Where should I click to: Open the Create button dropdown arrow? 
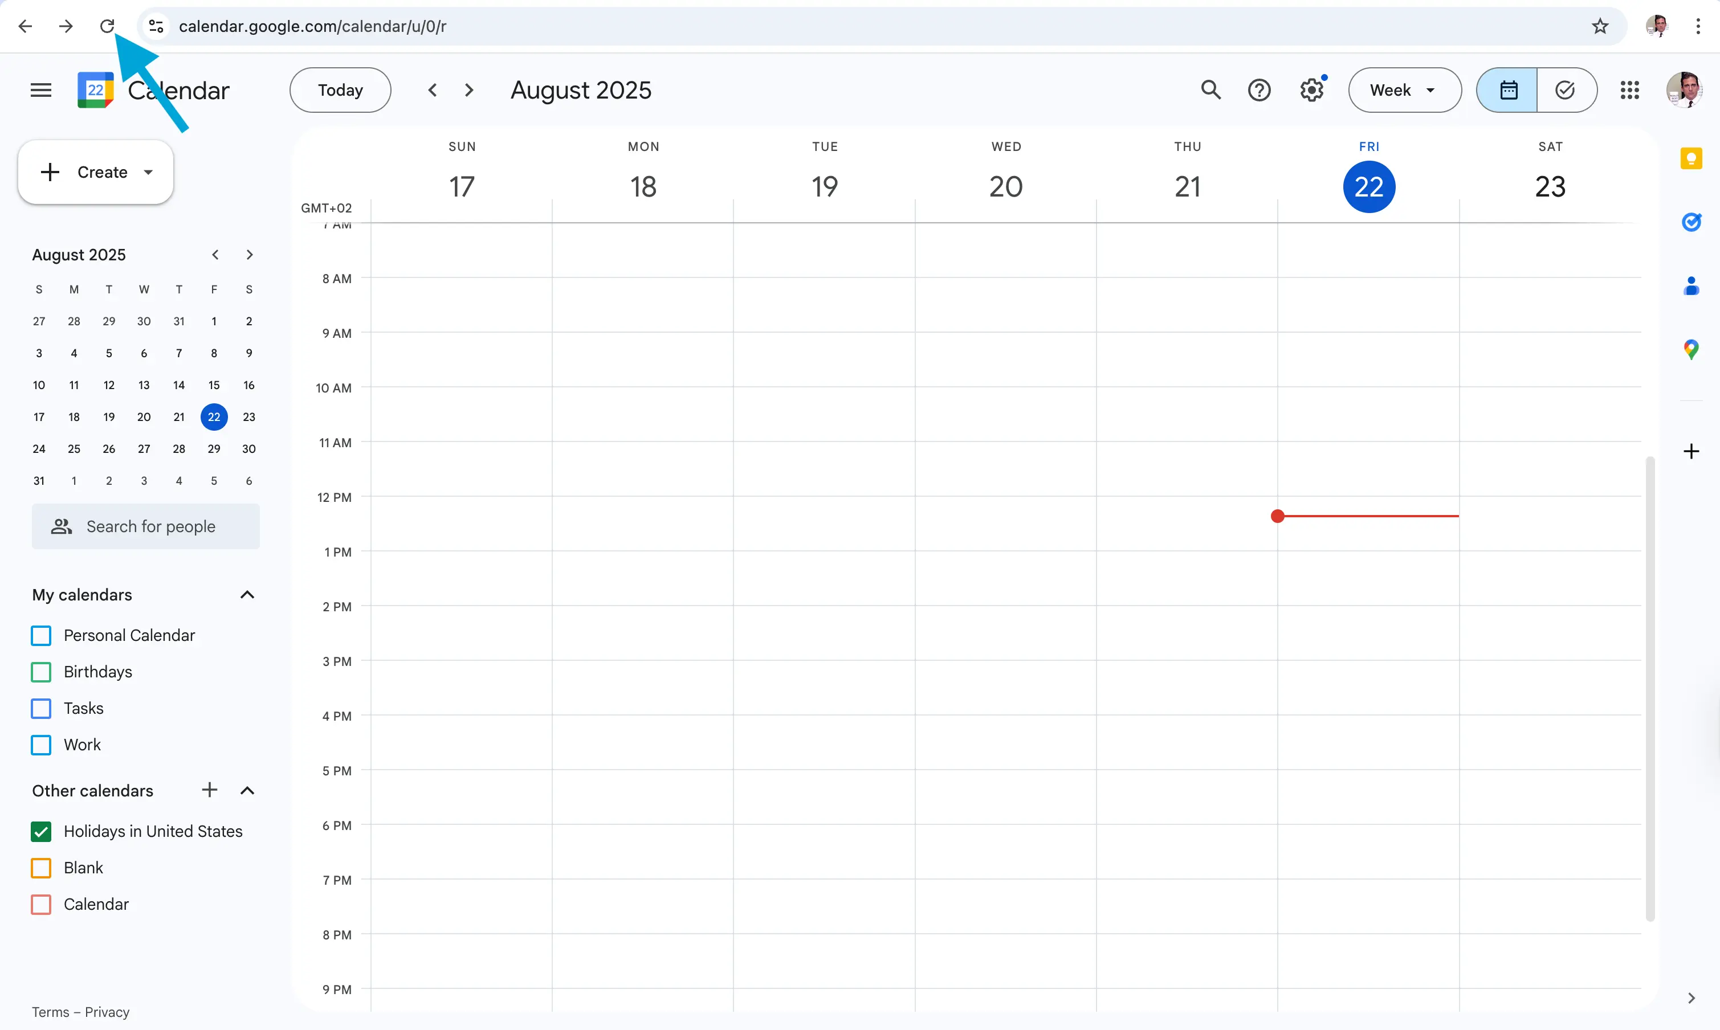pyautogui.click(x=148, y=172)
